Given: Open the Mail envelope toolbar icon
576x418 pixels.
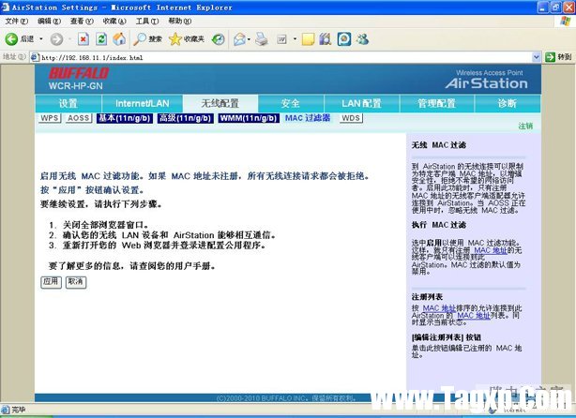Looking at the screenshot, I should click(239, 39).
